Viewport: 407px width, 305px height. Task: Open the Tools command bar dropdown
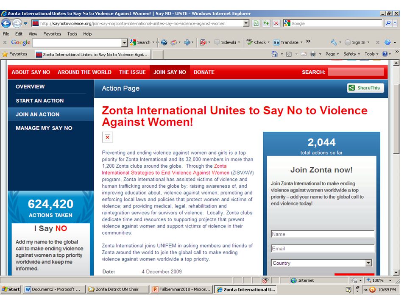(371, 54)
